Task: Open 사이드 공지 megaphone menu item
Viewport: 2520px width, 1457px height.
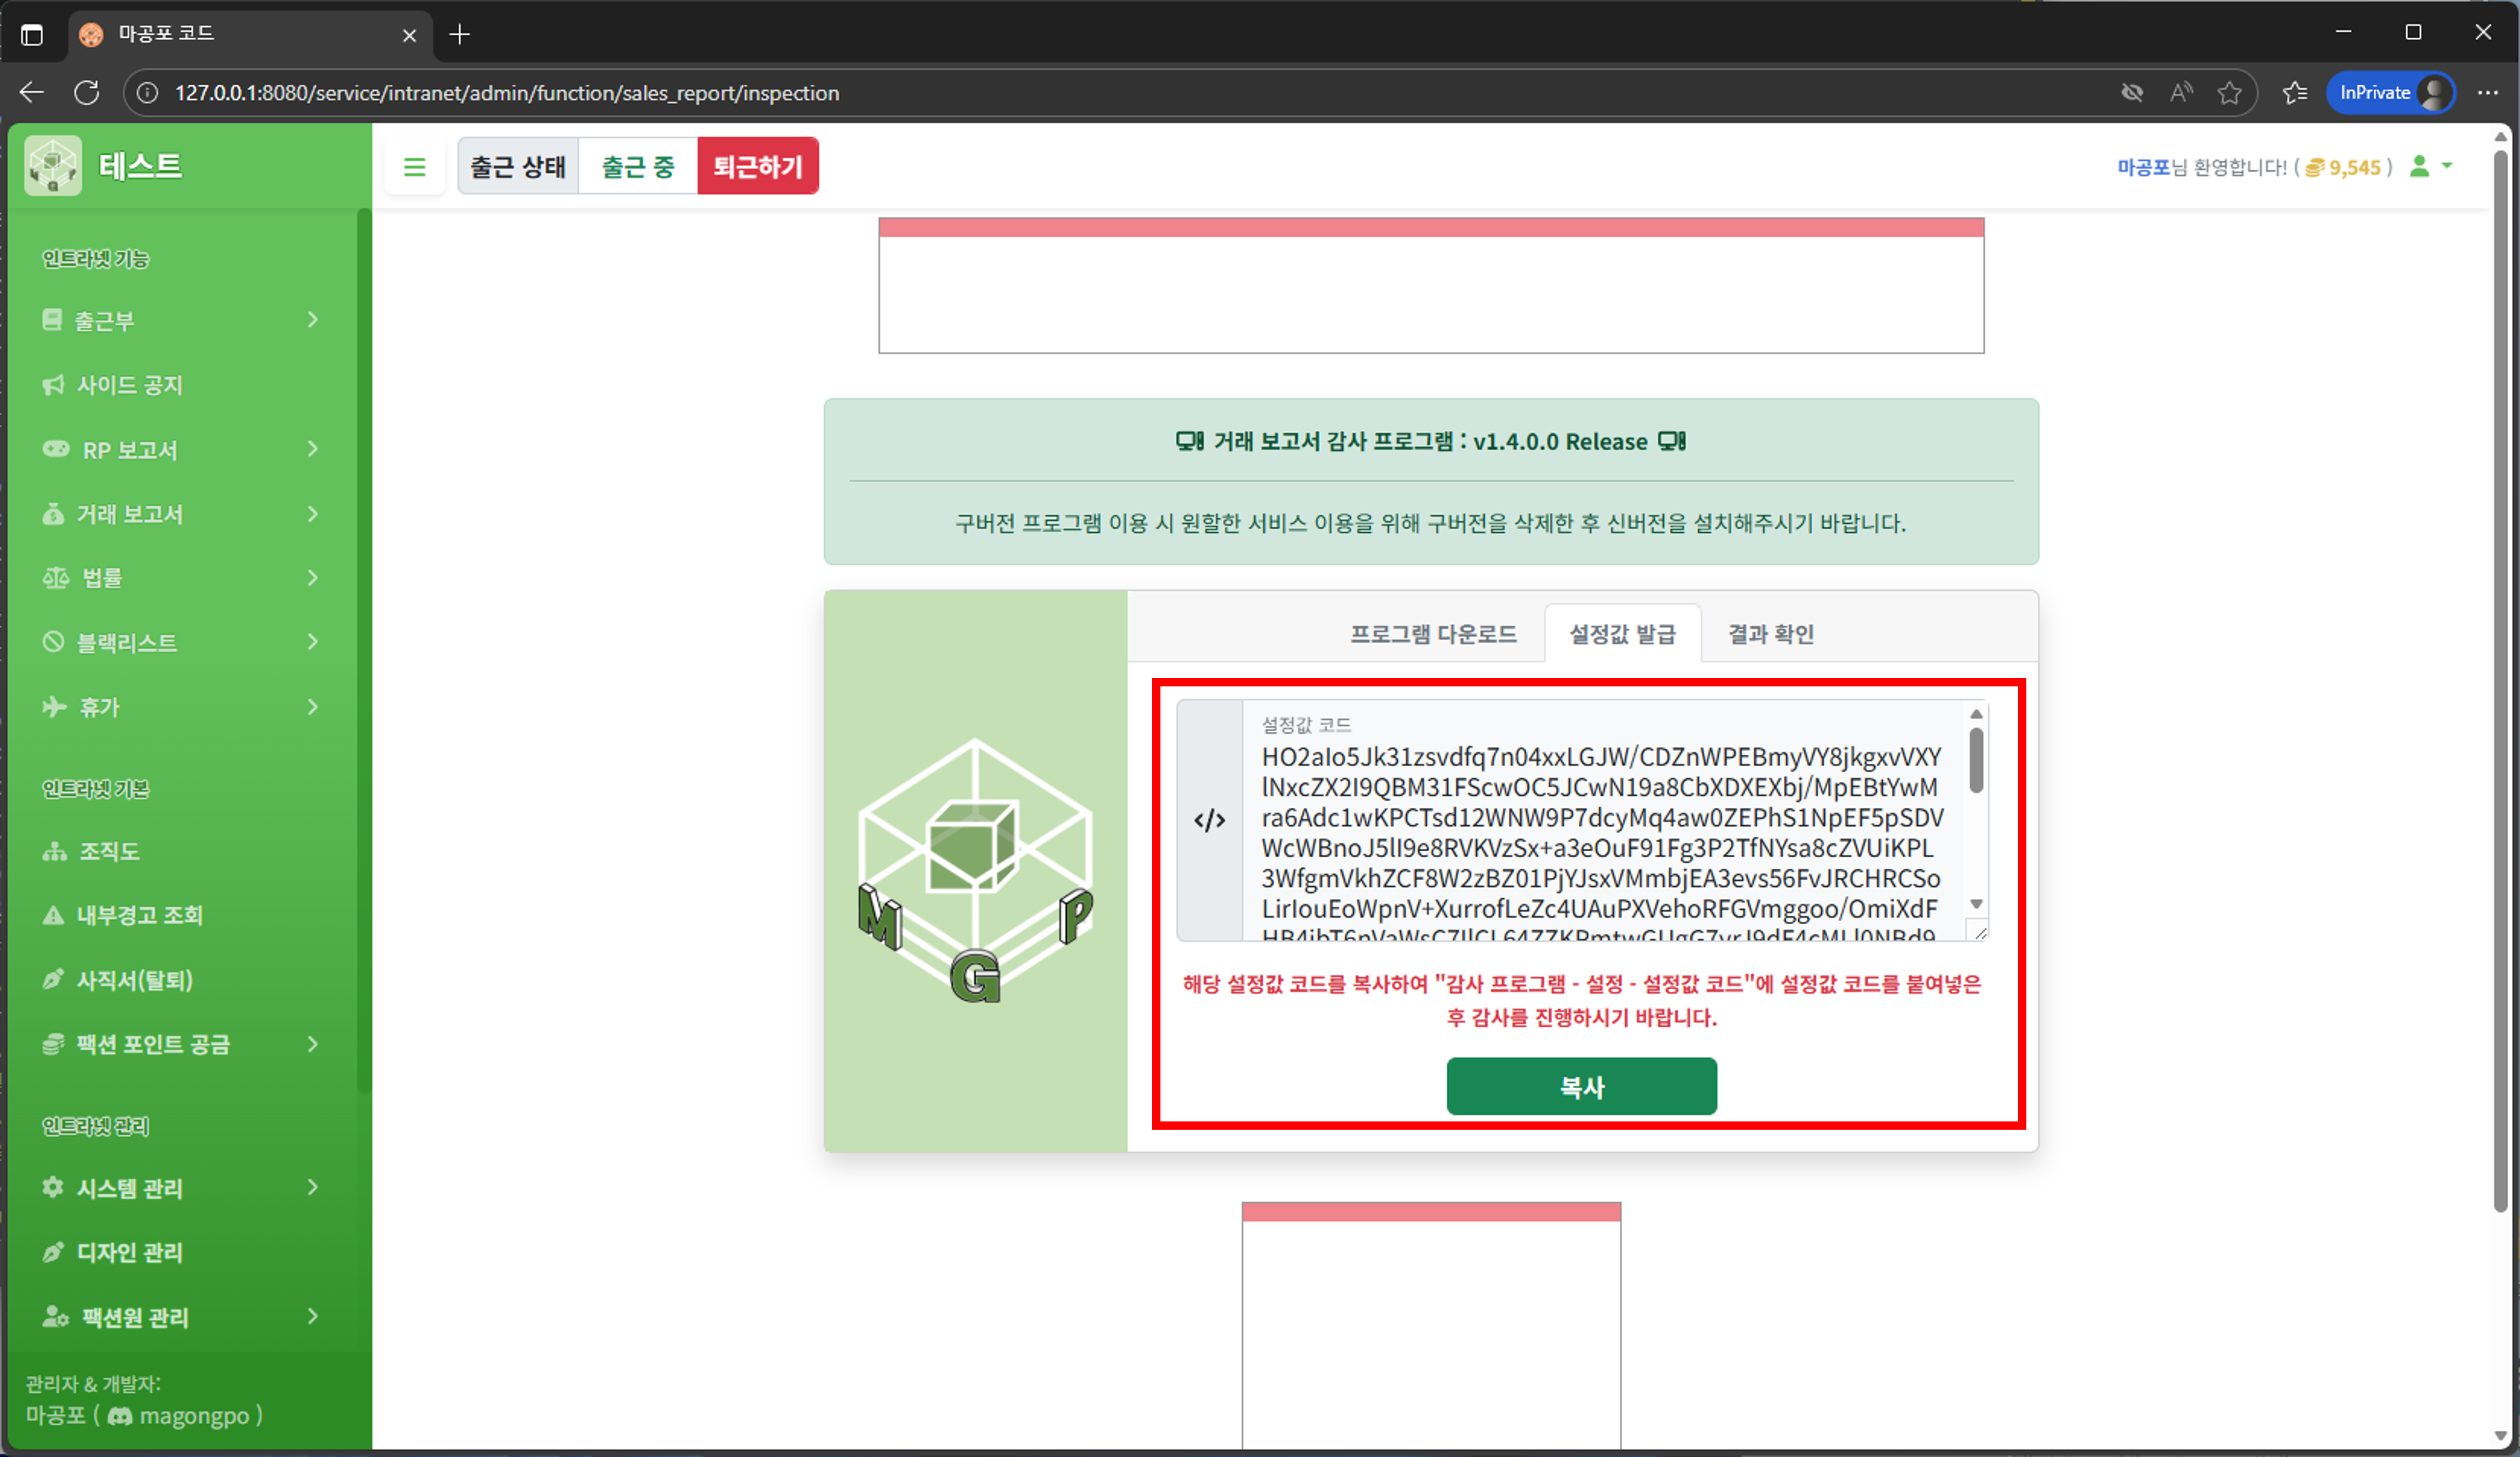Action: [129, 385]
